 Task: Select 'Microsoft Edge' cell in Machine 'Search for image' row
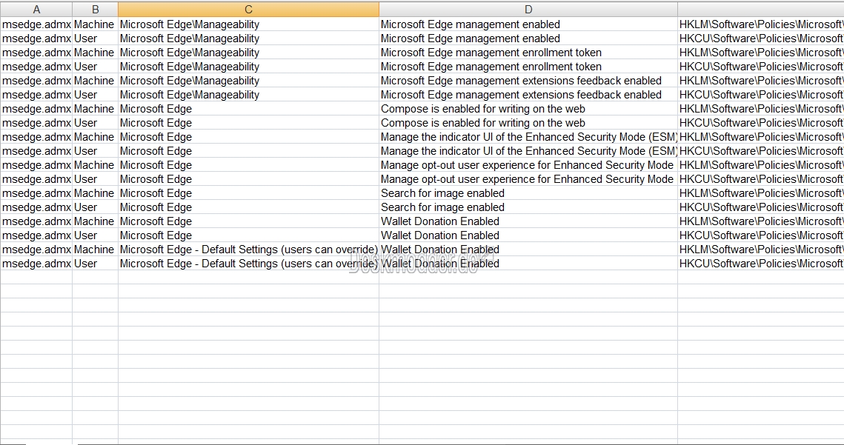coord(248,193)
